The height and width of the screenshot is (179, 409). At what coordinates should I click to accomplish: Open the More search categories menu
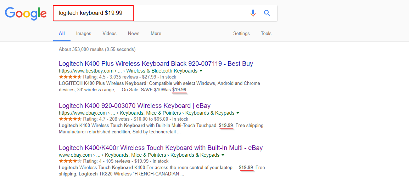coord(156,33)
